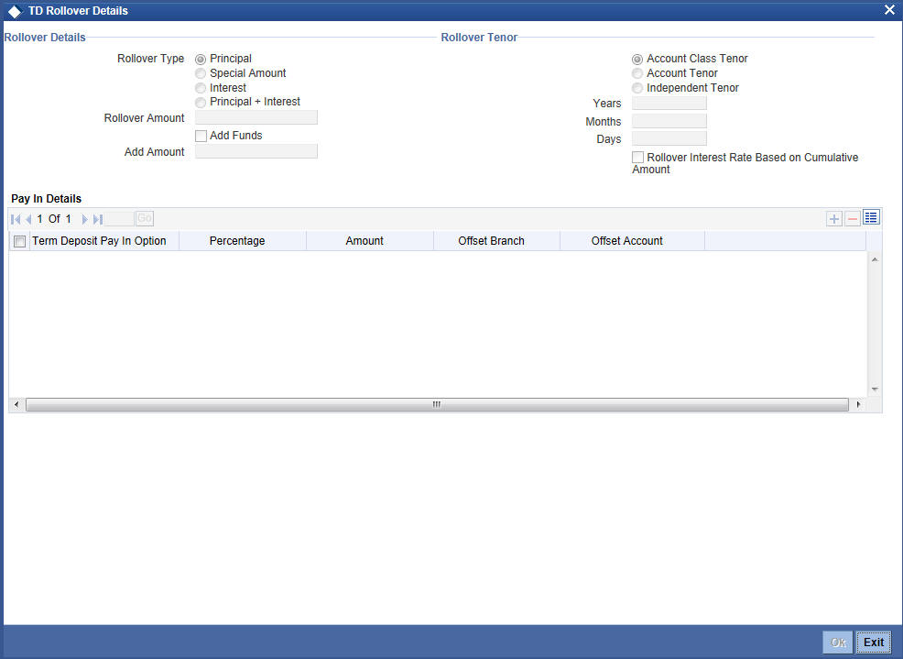Image resolution: width=903 pixels, height=659 pixels.
Task: Delete row with the minus icon
Action: tap(853, 218)
